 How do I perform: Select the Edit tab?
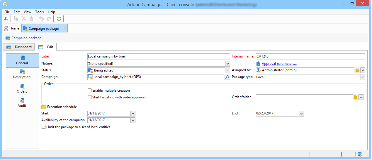point(46,47)
